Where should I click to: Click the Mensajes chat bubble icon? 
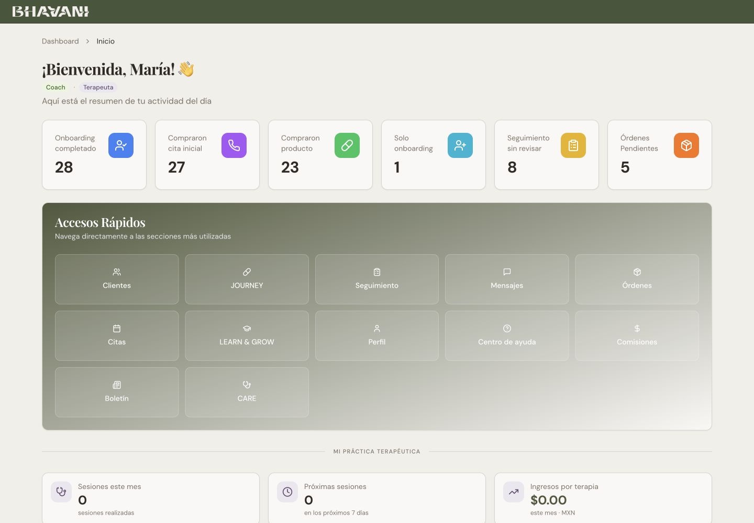coord(507,272)
